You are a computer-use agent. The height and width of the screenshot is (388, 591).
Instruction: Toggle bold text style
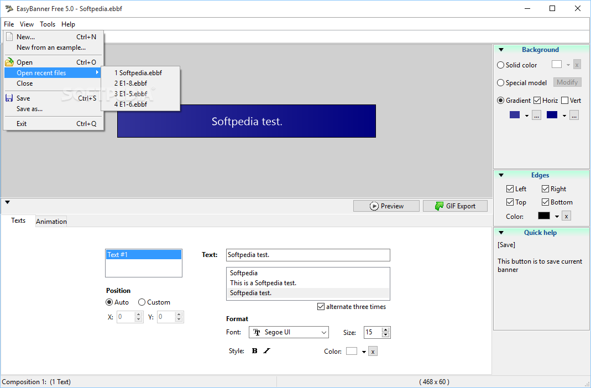pos(255,351)
